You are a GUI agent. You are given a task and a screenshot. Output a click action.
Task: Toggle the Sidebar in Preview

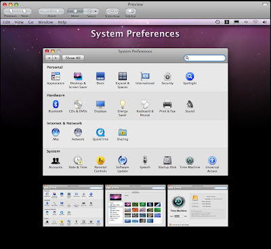tap(131, 11)
